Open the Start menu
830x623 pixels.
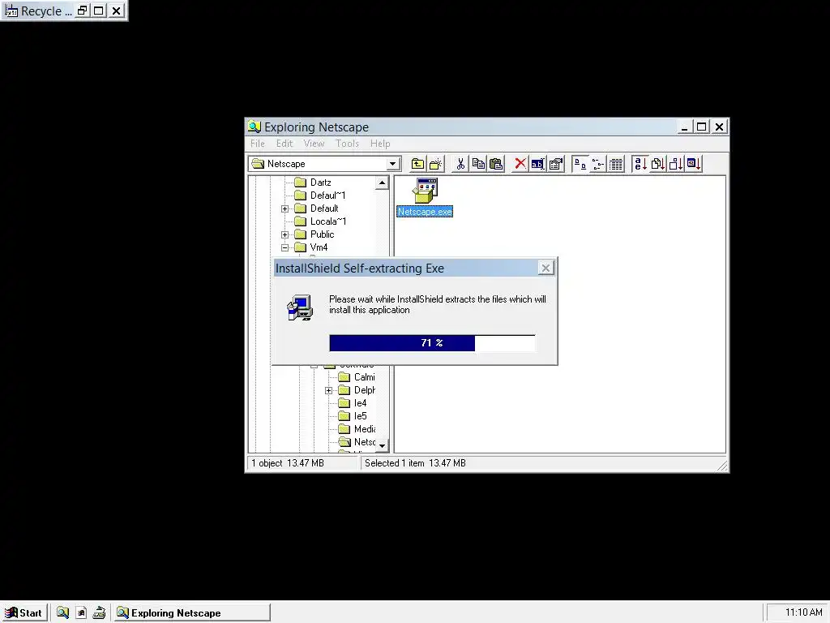tap(24, 613)
